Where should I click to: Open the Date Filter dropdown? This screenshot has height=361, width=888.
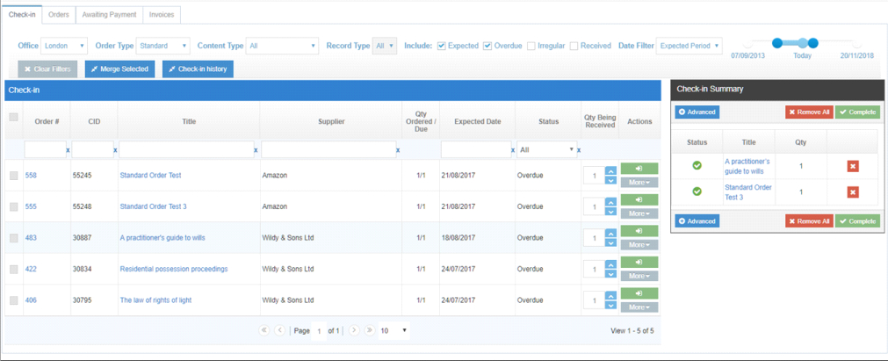click(x=689, y=46)
